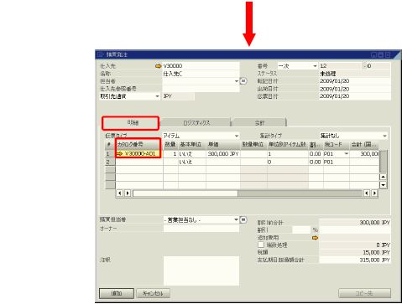Image resolution: width=402 pixels, height=304 pixels.
Task: Click the total payment due field 315,000 JPY
Action: (355, 260)
